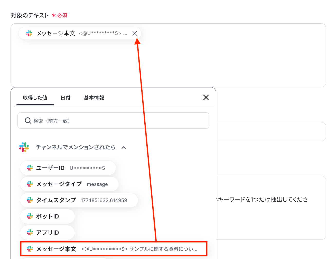Image resolution: width=336 pixels, height=259 pixels.
Task: Open the 基本情報 tab
Action: click(x=94, y=98)
